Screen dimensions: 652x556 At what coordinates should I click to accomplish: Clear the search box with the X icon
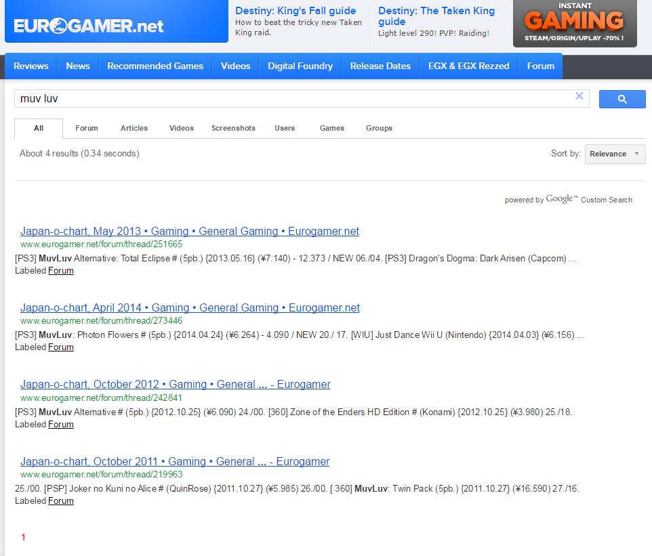(579, 96)
